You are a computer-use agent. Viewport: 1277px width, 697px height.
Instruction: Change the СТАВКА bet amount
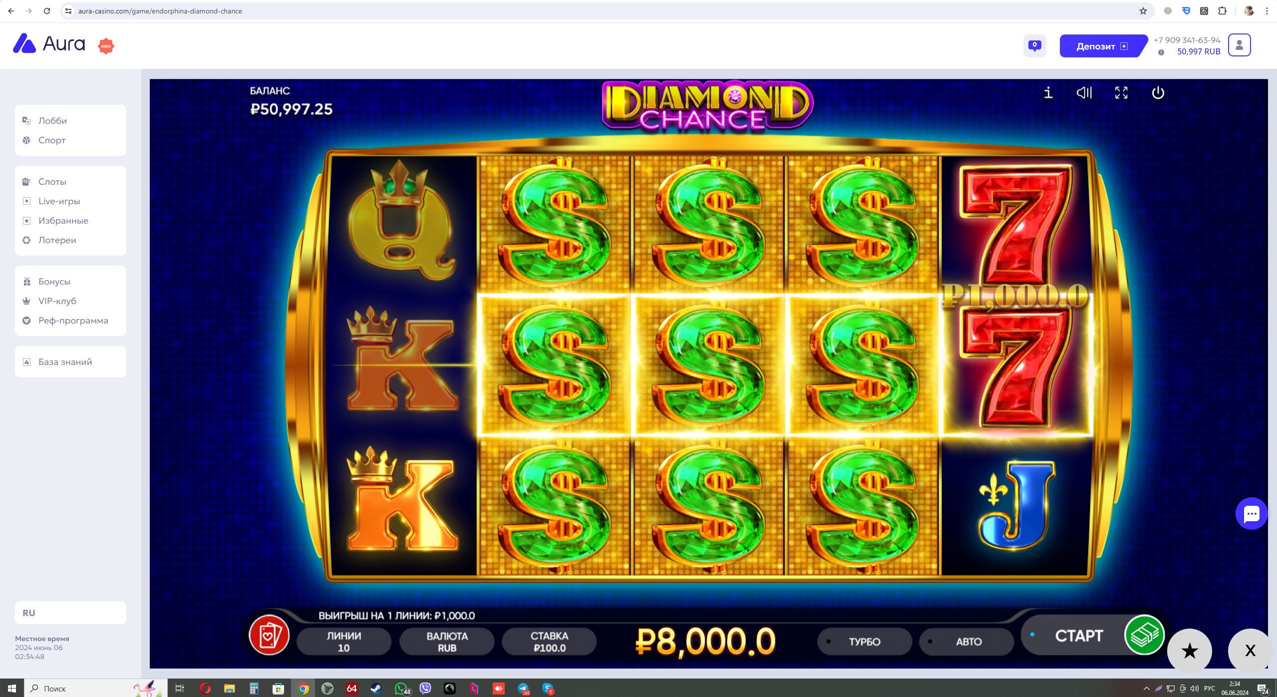point(549,642)
